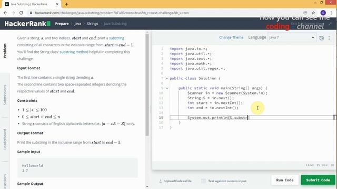337x189 pixels.
Task: Click the reset code history icon
Action: click(322, 38)
